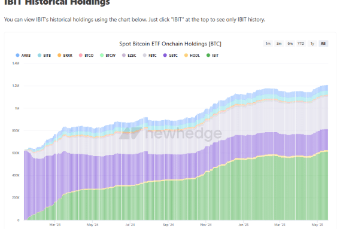Toggle the BITB legend entry

click(44, 56)
